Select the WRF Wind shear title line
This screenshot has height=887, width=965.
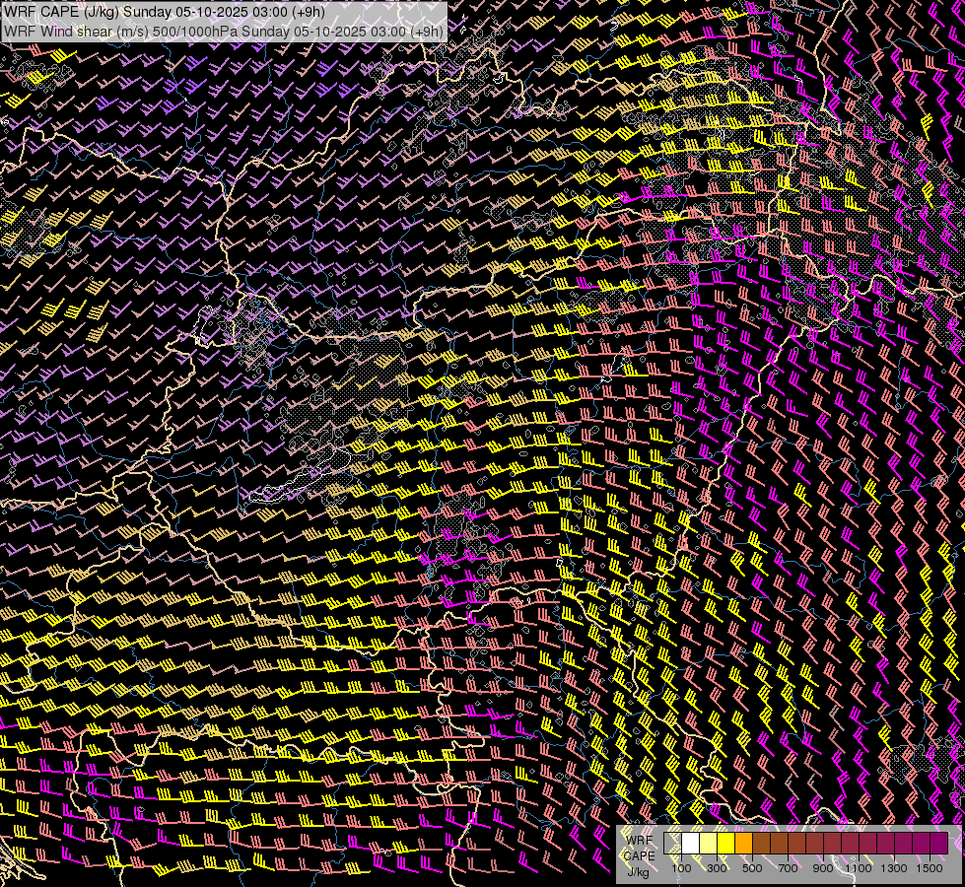coord(224,31)
